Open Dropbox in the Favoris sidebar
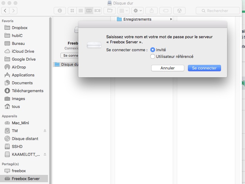245x184 pixels. (x=24, y=28)
